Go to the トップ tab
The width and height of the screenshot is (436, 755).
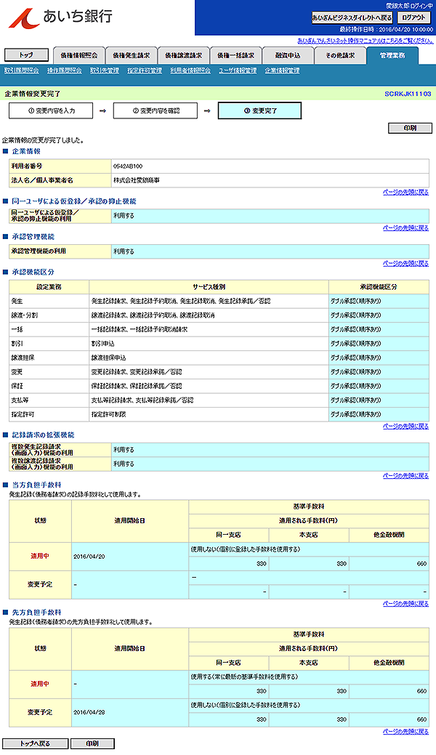[26, 55]
